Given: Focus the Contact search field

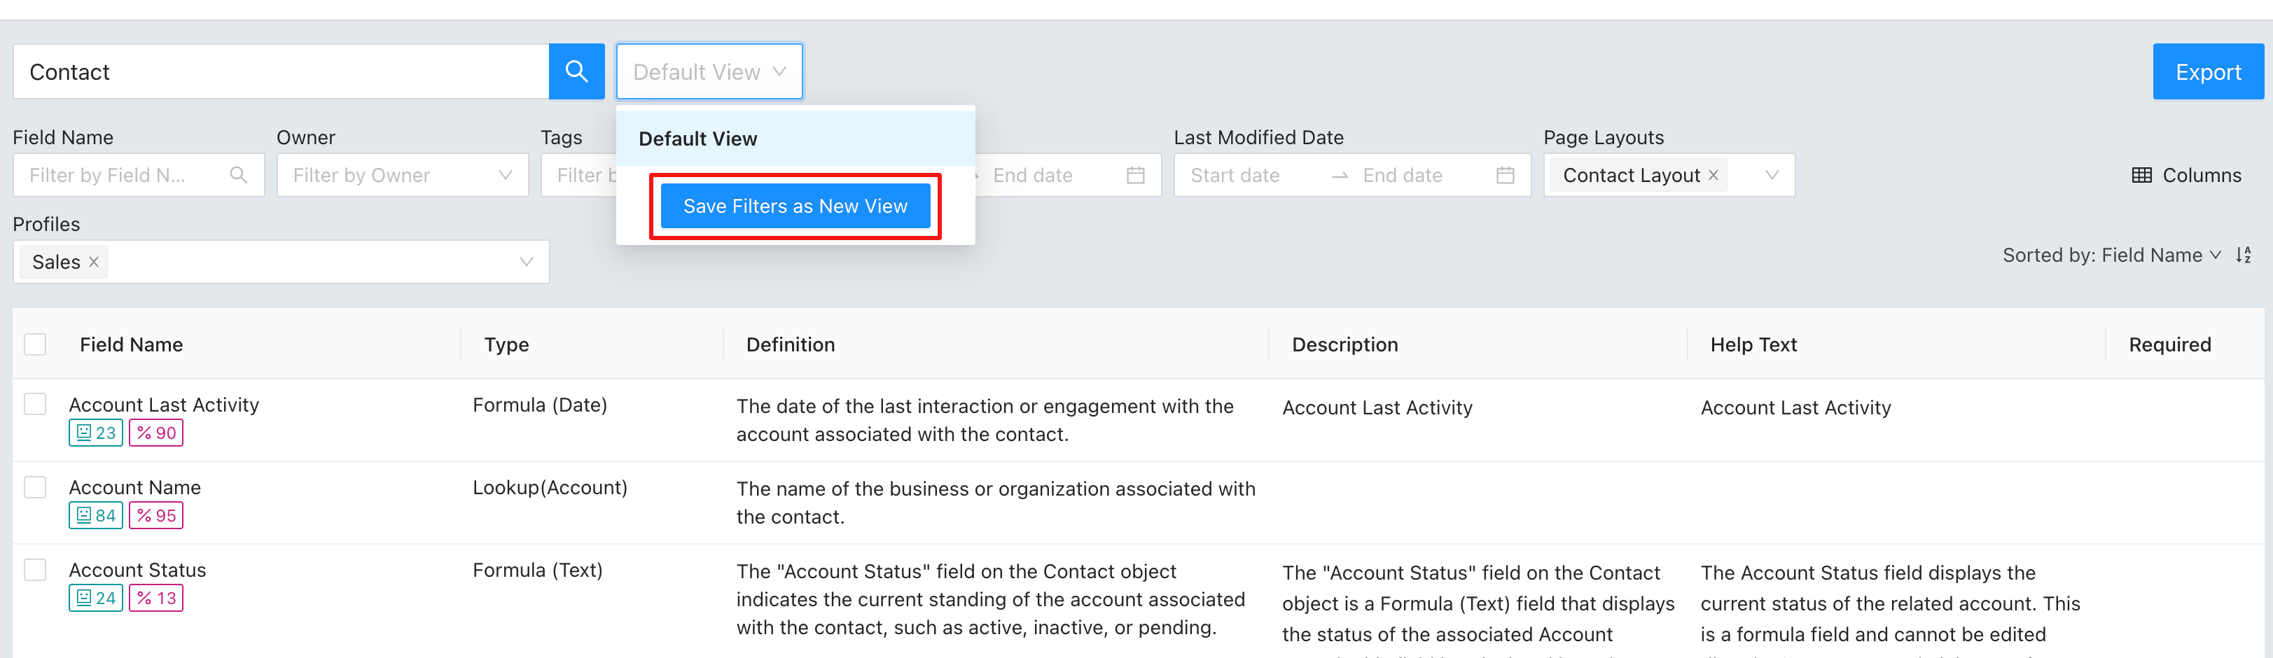Looking at the screenshot, I should (x=281, y=71).
